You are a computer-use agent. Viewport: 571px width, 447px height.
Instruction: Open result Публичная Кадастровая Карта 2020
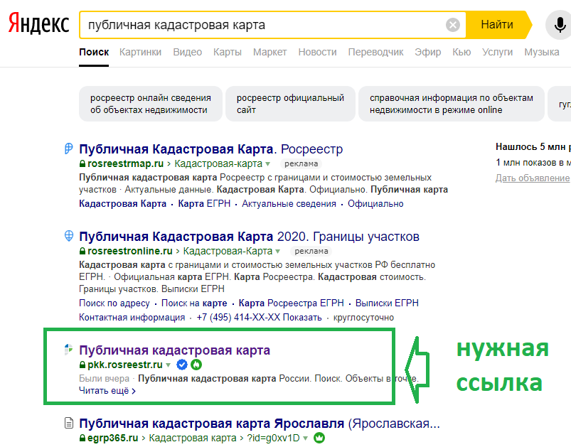tap(249, 237)
